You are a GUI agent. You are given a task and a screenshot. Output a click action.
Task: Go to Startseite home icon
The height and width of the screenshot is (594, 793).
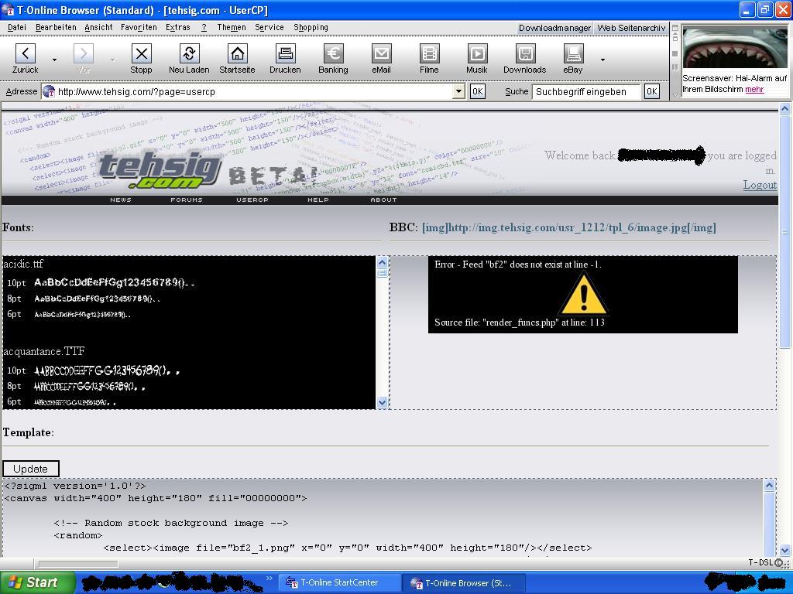pos(237,53)
